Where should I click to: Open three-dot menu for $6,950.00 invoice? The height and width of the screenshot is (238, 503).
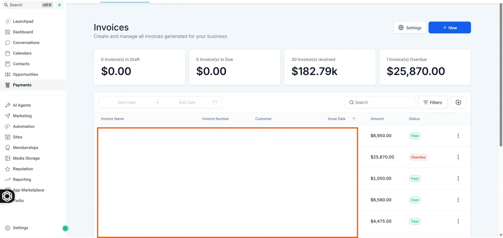tap(458, 136)
